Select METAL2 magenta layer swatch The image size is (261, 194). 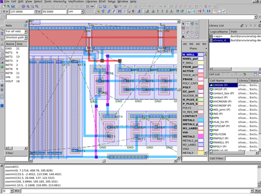coord(201,137)
